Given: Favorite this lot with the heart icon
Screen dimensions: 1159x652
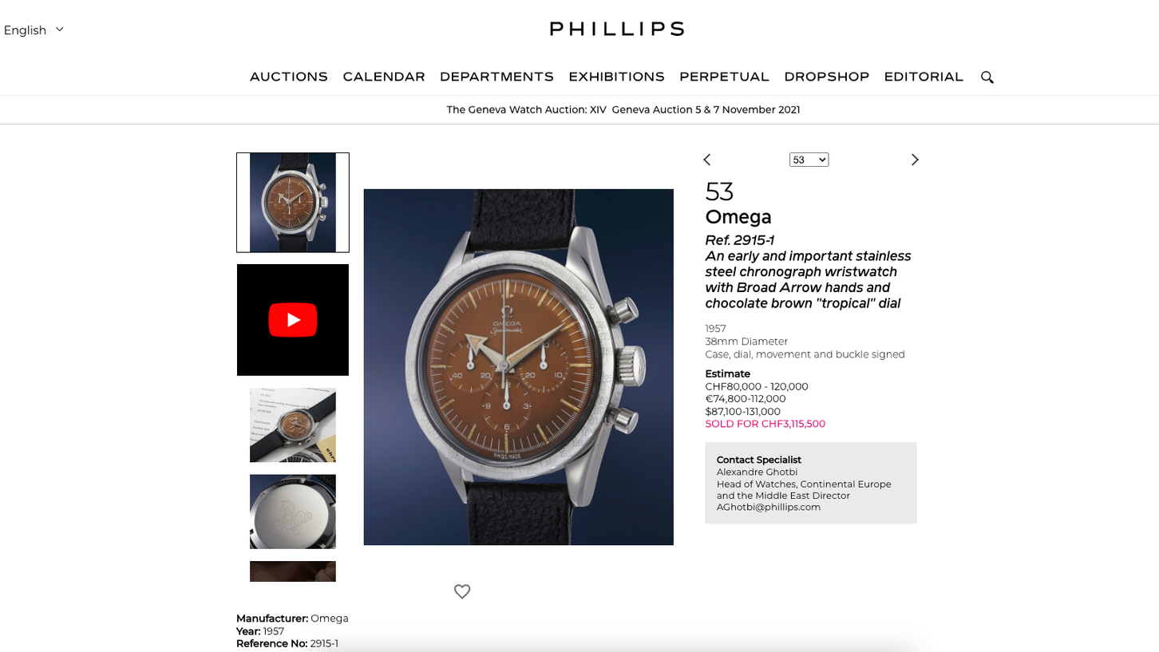Looking at the screenshot, I should tap(462, 591).
